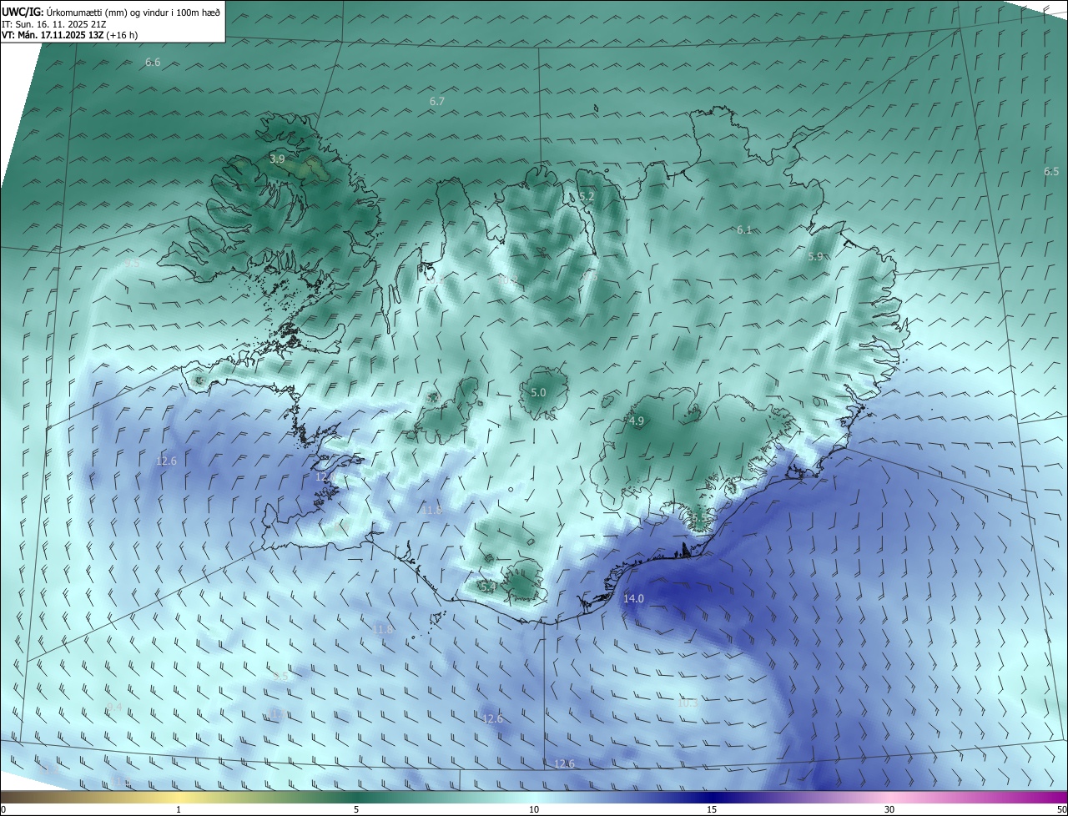
Task: Select the valid time text 'VT: Mán. 17.11.2025 13Z'
Action: (x=52, y=35)
